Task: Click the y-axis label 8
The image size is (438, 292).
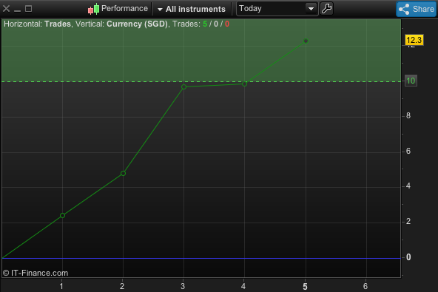Action: [408, 115]
